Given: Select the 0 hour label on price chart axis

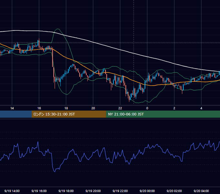Looking at the screenshot, I should click(x=147, y=108).
